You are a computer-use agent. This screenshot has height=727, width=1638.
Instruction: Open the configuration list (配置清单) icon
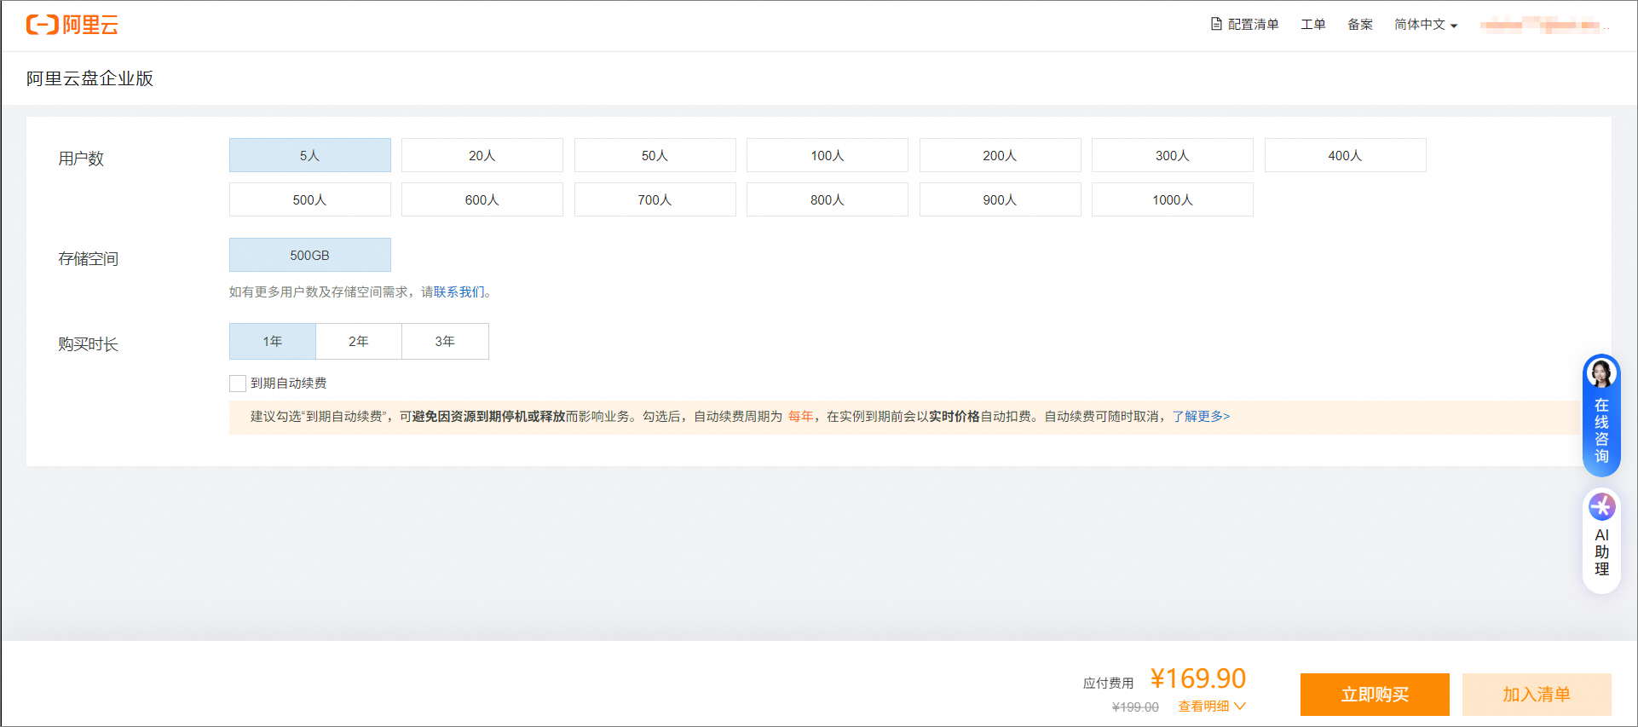[1216, 24]
